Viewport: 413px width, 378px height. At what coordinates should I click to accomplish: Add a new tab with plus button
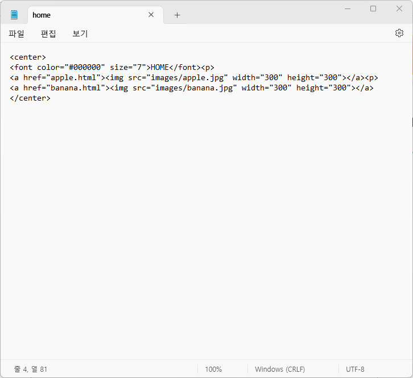tap(177, 15)
